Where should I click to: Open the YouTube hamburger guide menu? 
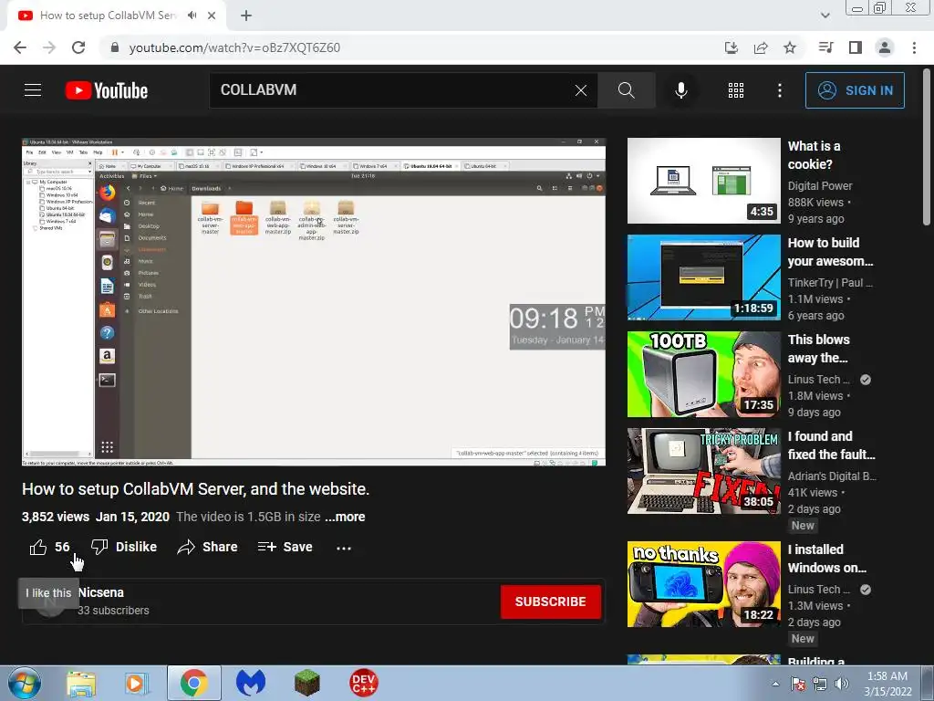[x=33, y=90]
